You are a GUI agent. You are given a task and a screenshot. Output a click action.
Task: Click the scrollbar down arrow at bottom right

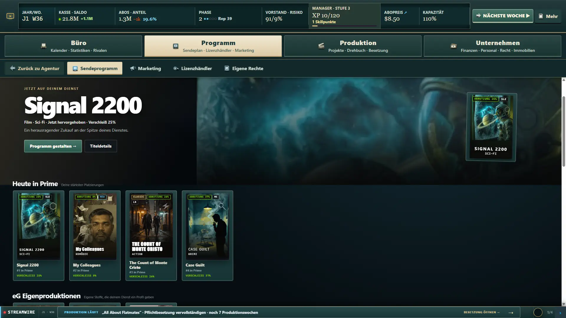[564, 304]
